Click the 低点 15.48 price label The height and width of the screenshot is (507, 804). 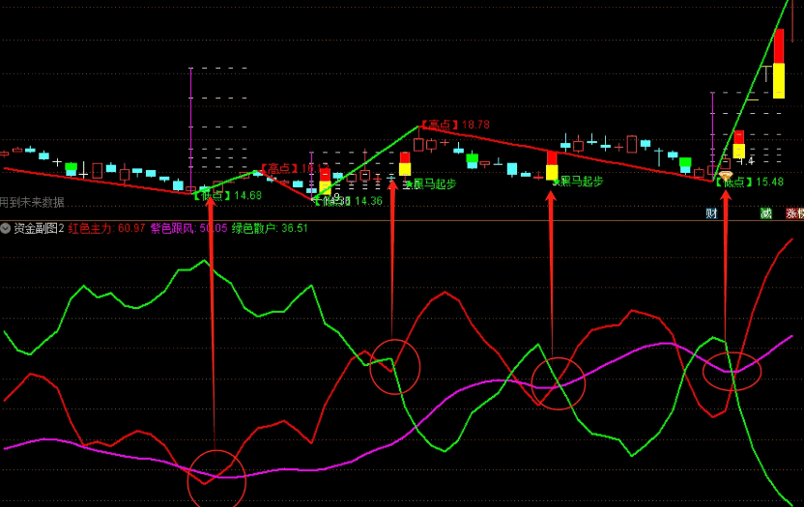[749, 182]
